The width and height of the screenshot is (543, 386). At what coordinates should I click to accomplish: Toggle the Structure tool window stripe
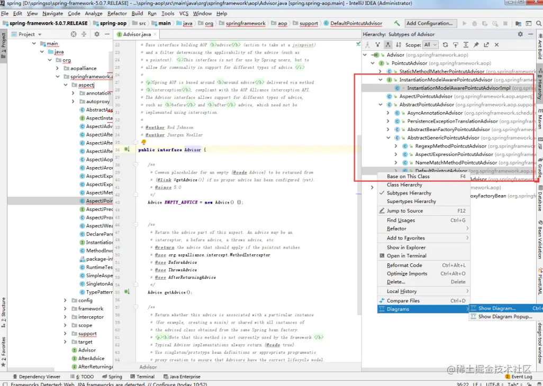click(x=4, y=313)
